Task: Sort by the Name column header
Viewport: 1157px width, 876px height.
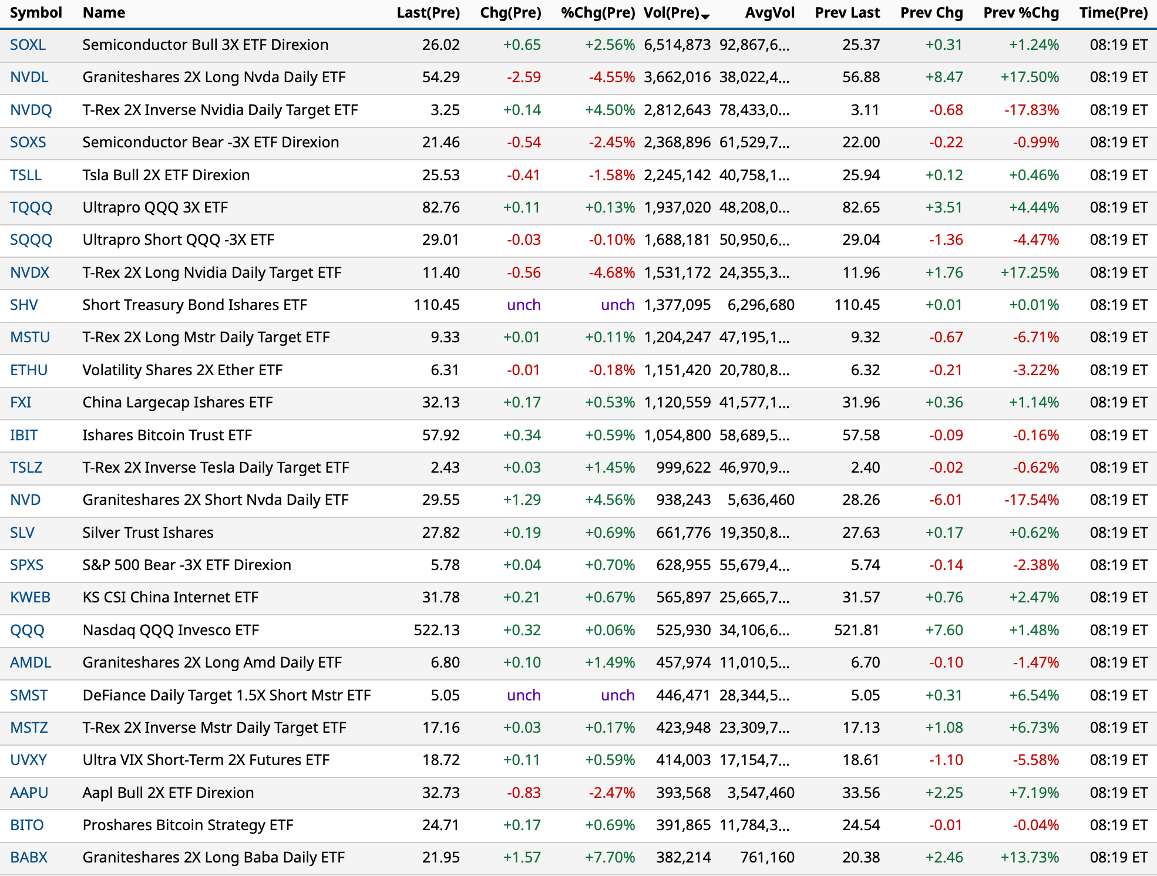Action: pos(103,13)
